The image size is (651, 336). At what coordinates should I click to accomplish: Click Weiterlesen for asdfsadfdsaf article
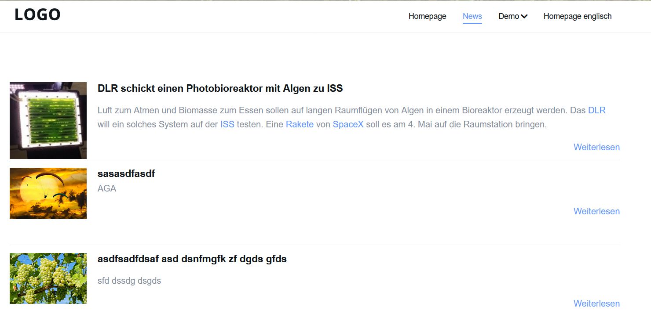click(596, 303)
